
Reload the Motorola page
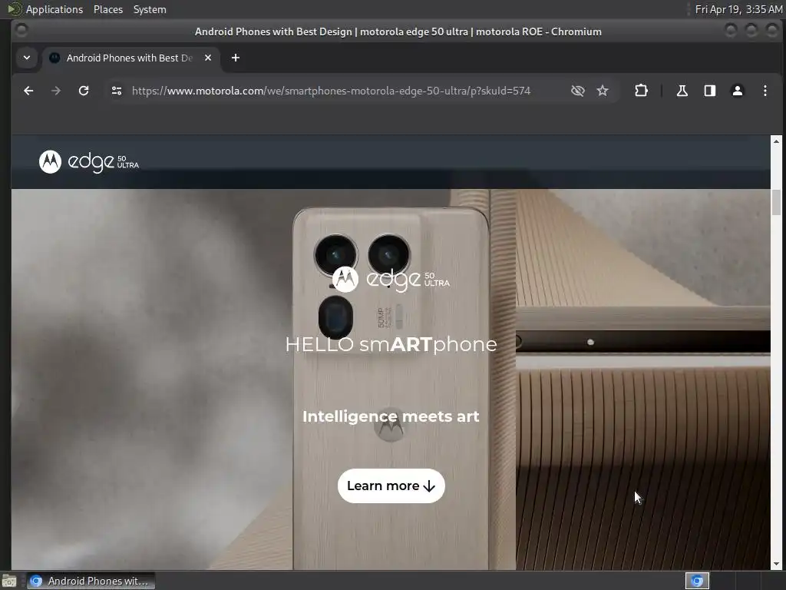tap(84, 91)
